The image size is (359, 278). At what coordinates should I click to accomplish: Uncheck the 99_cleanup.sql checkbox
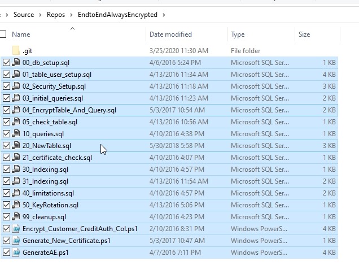(x=6, y=217)
